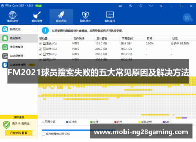Sort by 总计容量 column header

(107, 38)
